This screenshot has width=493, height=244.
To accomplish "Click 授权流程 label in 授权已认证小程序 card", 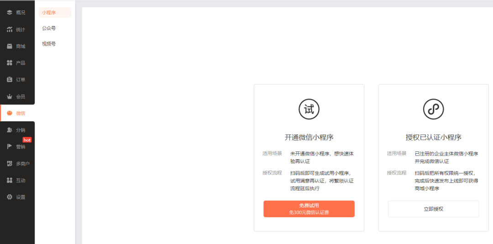I will pos(397,173).
